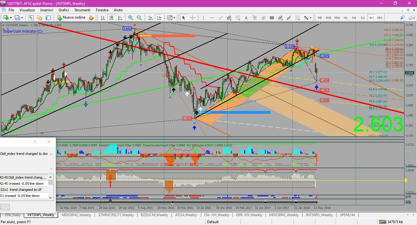Zoom out of the chart
This screenshot has width=417, height=225.
click(x=139, y=18)
